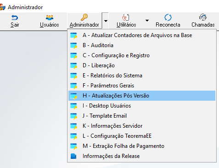
Task: Click the icon beside J - Template Email
Action: [x=73, y=116]
